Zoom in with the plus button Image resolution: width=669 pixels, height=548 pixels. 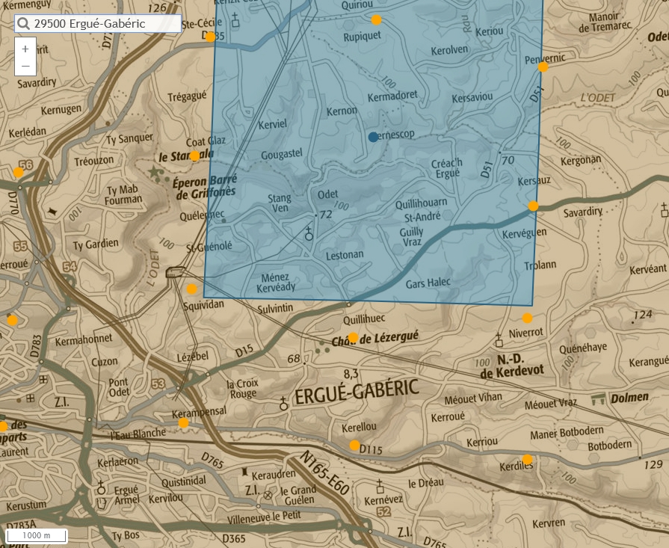25,49
